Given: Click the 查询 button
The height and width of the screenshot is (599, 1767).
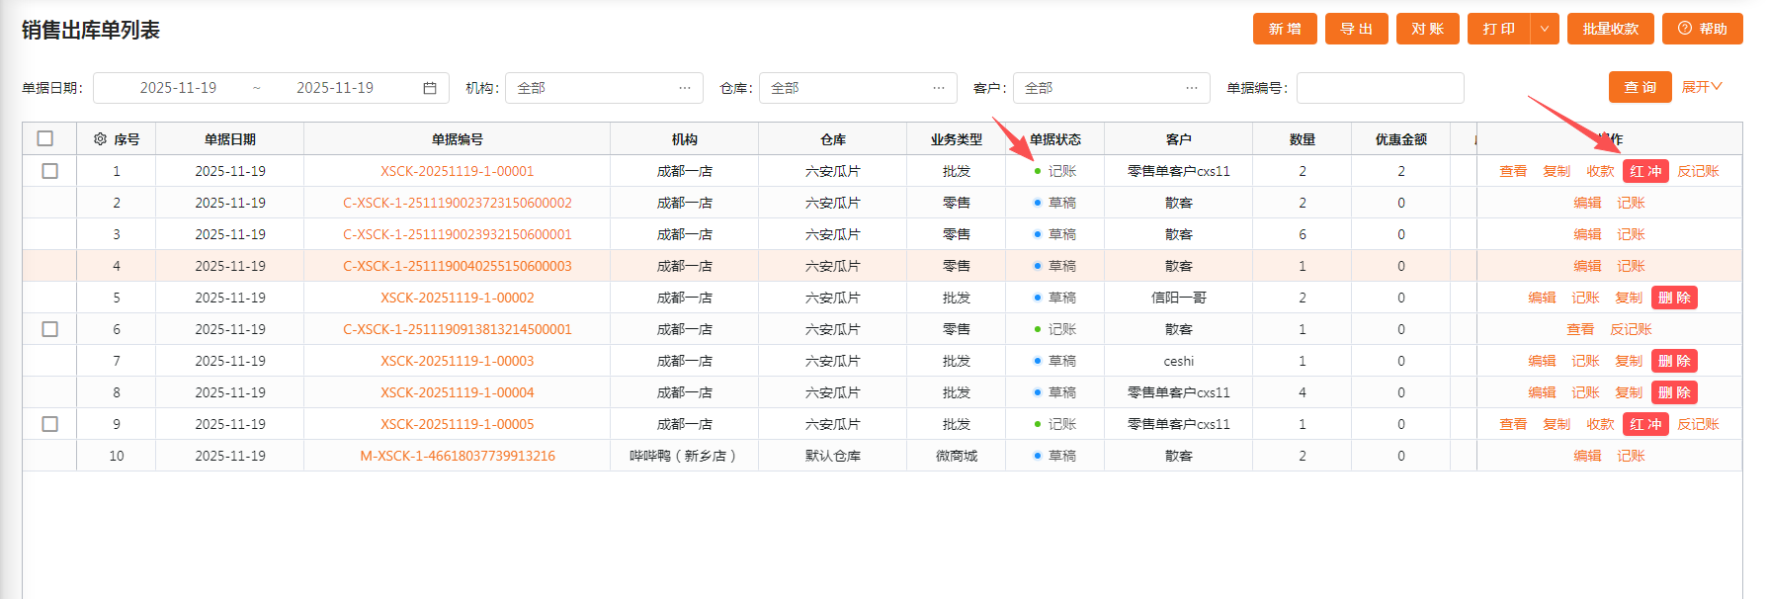Looking at the screenshot, I should pos(1641,87).
